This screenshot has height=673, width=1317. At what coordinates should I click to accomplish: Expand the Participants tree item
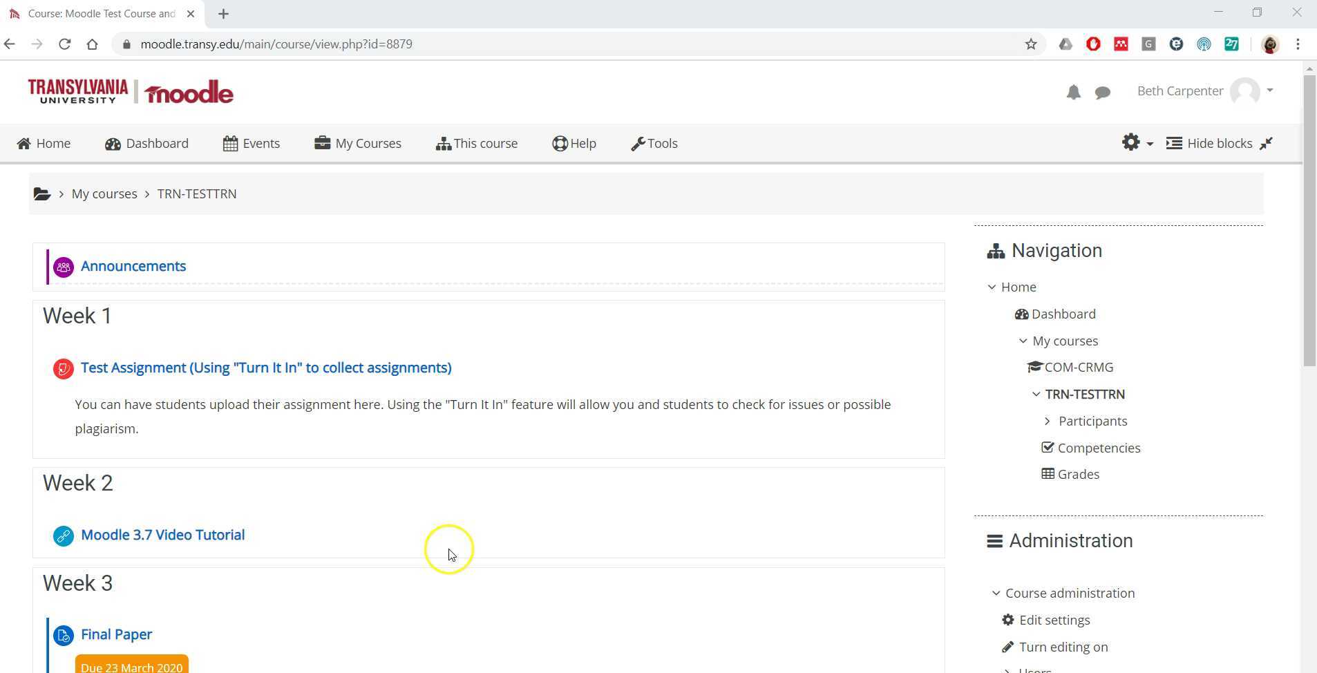tap(1048, 421)
